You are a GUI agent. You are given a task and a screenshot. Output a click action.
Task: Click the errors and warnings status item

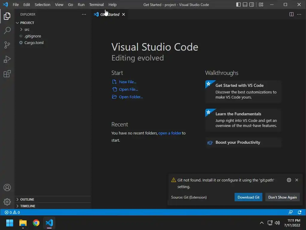[x=12, y=212]
